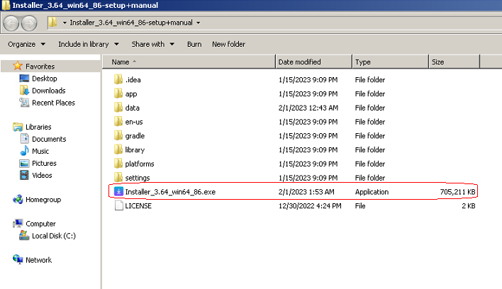
Task: Click the Music library icon
Action: tap(25, 151)
